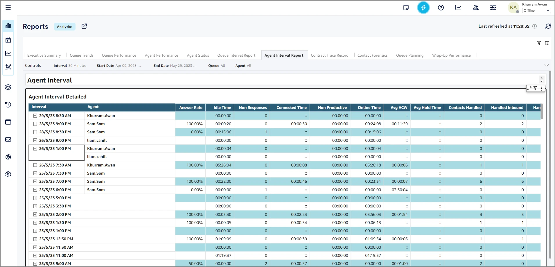This screenshot has height=267, width=555.
Task: Open the Offline status dropdown
Action: click(536, 10)
